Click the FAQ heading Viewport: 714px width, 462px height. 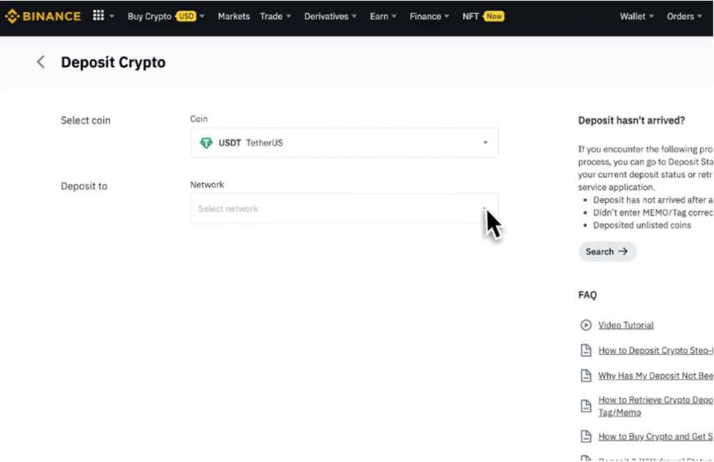587,295
